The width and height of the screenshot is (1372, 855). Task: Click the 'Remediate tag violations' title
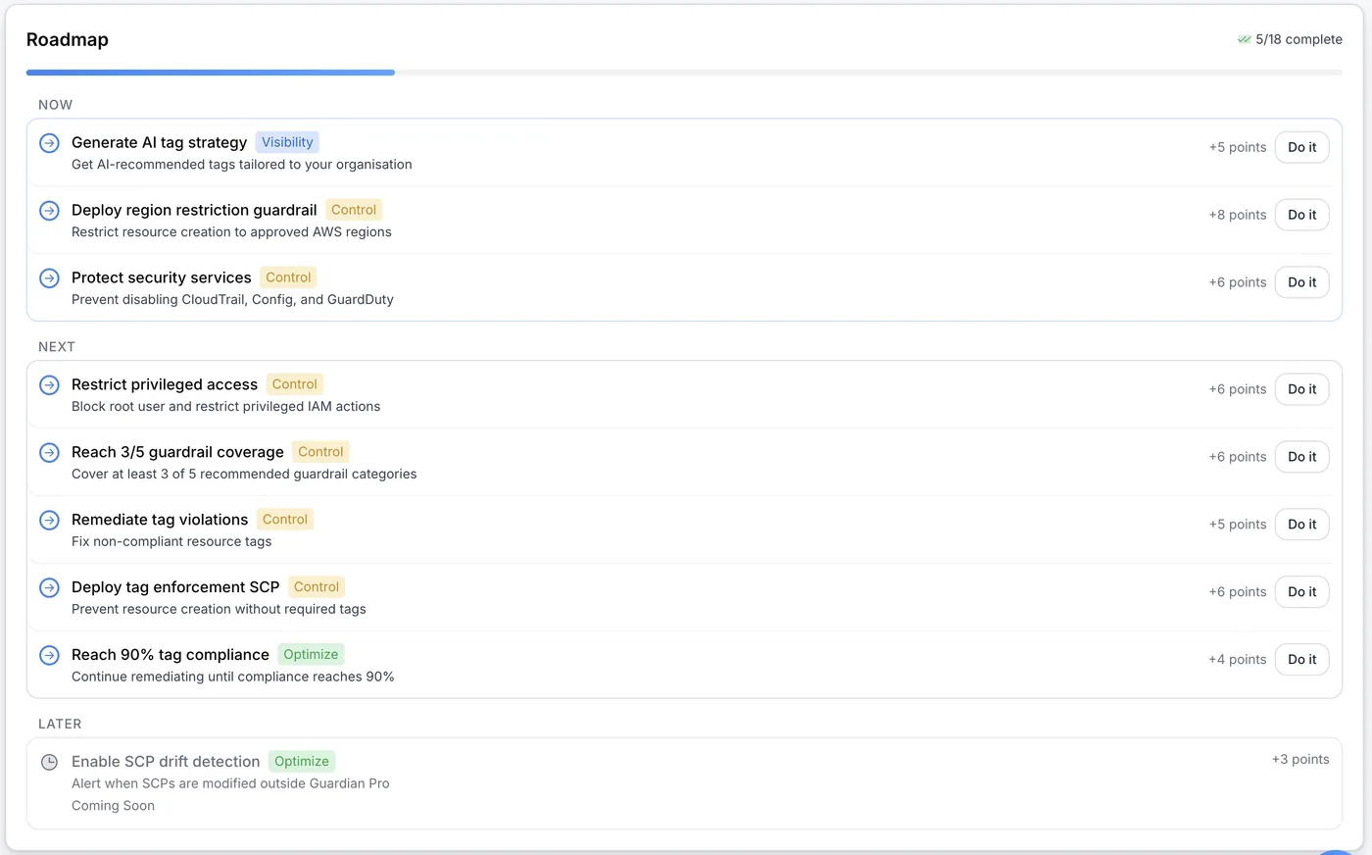tap(160, 521)
